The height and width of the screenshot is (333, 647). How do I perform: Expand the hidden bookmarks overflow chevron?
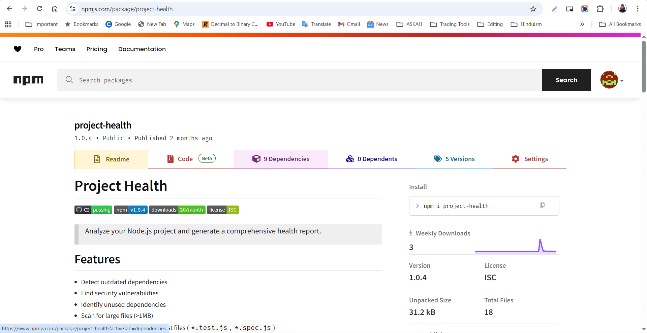582,24
